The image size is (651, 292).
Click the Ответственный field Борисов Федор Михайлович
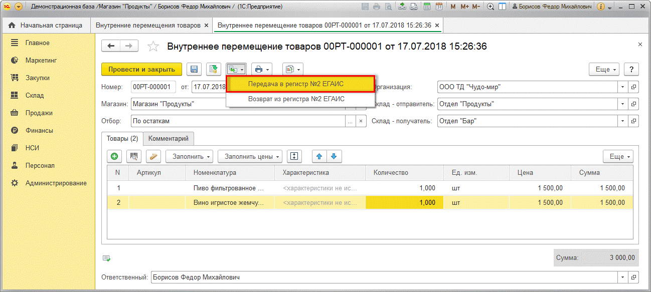(x=384, y=276)
